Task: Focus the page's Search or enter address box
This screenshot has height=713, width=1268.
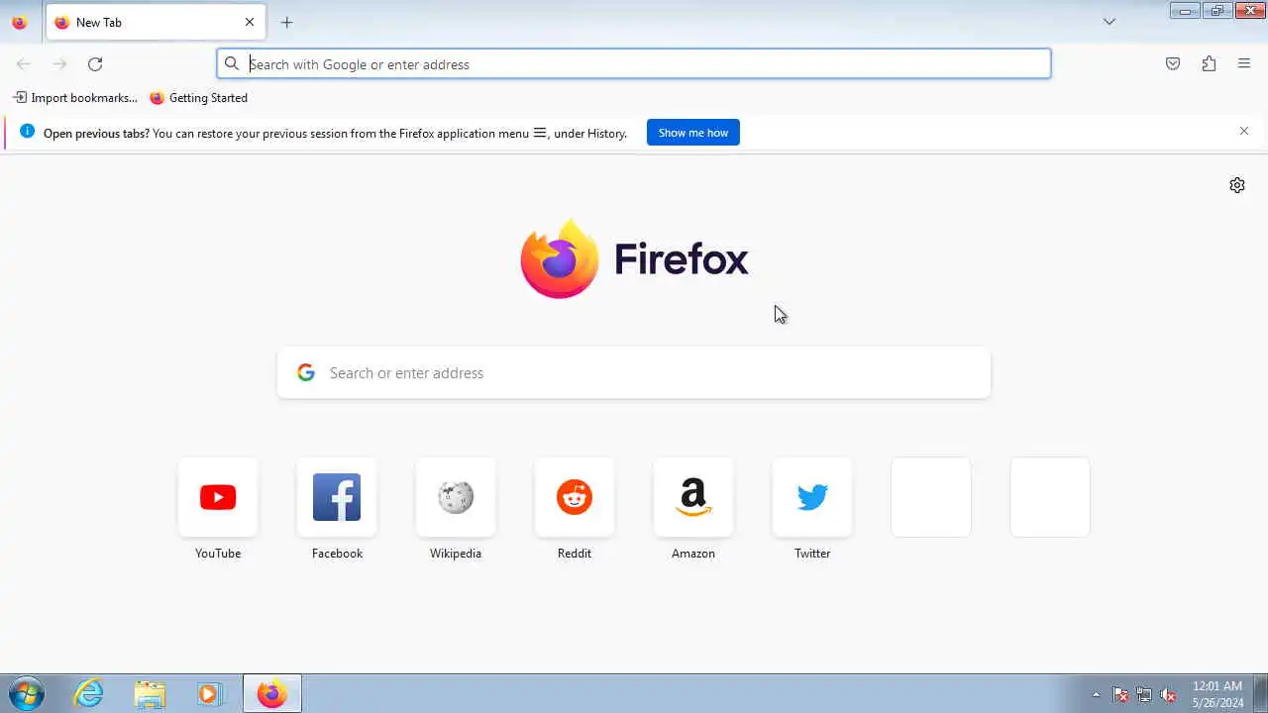Action: click(634, 372)
